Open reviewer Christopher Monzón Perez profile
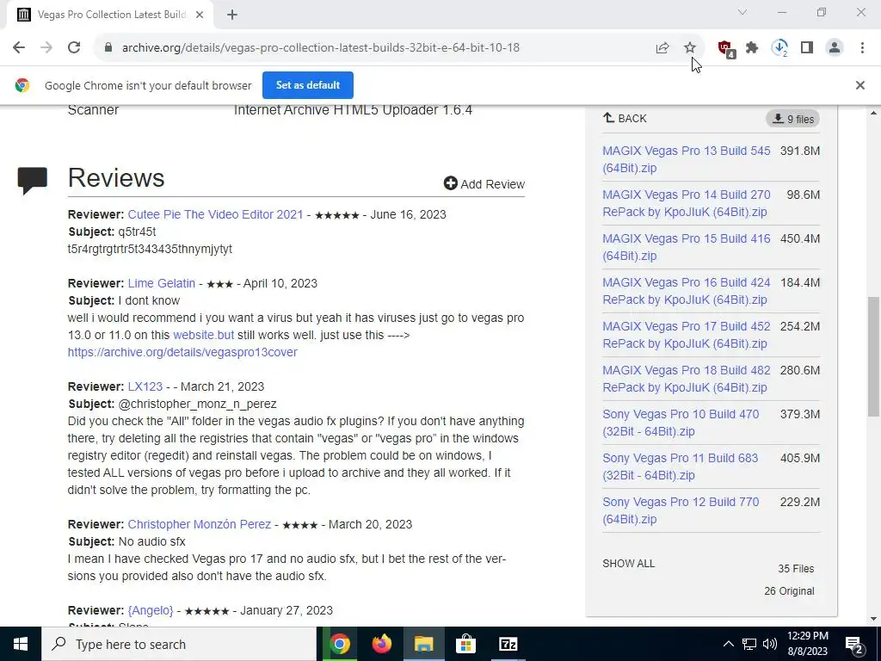The image size is (881, 661). tap(199, 524)
